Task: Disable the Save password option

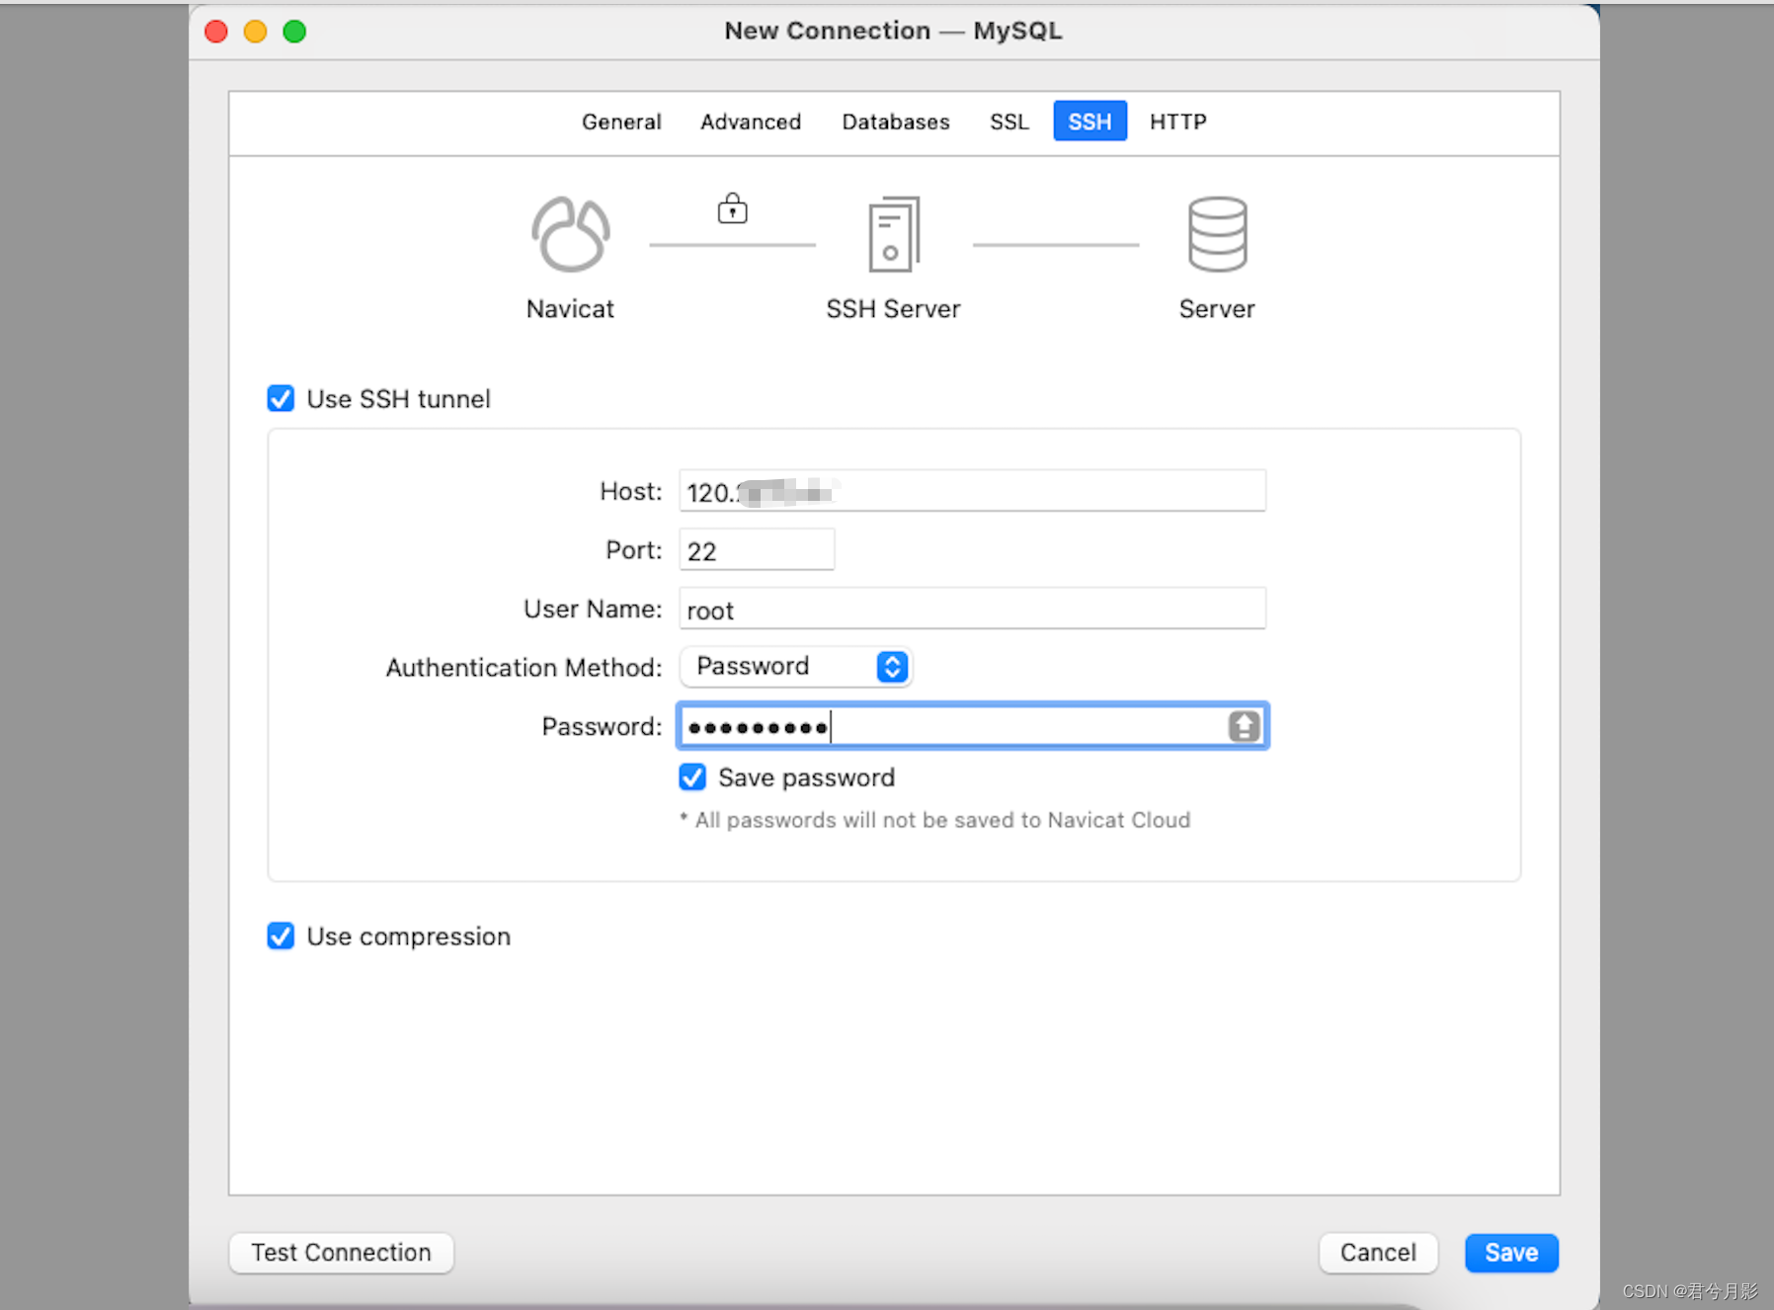Action: pos(691,778)
